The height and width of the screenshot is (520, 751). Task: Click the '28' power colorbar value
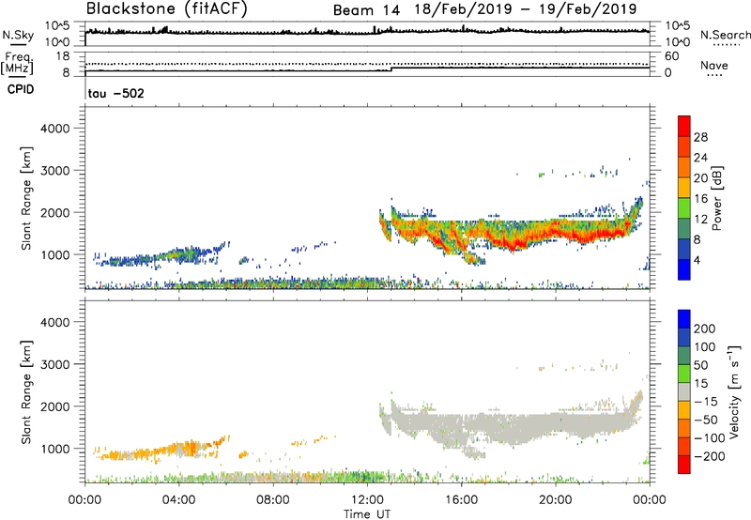(x=700, y=137)
